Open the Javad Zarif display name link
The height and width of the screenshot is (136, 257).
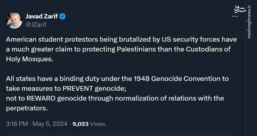point(41,16)
